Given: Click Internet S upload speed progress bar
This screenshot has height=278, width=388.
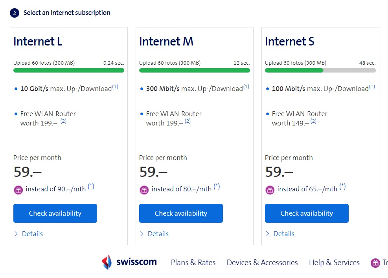Looking at the screenshot, I should coord(320,71).
